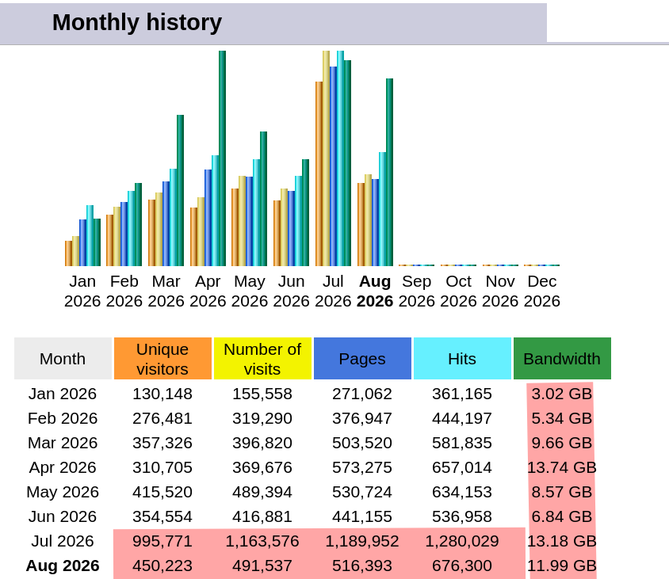Screen dimensions: 669x579
Task: Click the 369,676 visits cell
Action: (262, 467)
